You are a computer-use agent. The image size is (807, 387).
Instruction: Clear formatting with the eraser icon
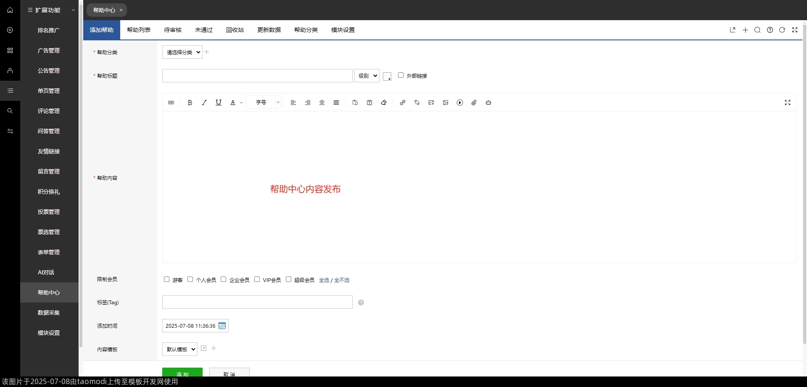coord(383,103)
